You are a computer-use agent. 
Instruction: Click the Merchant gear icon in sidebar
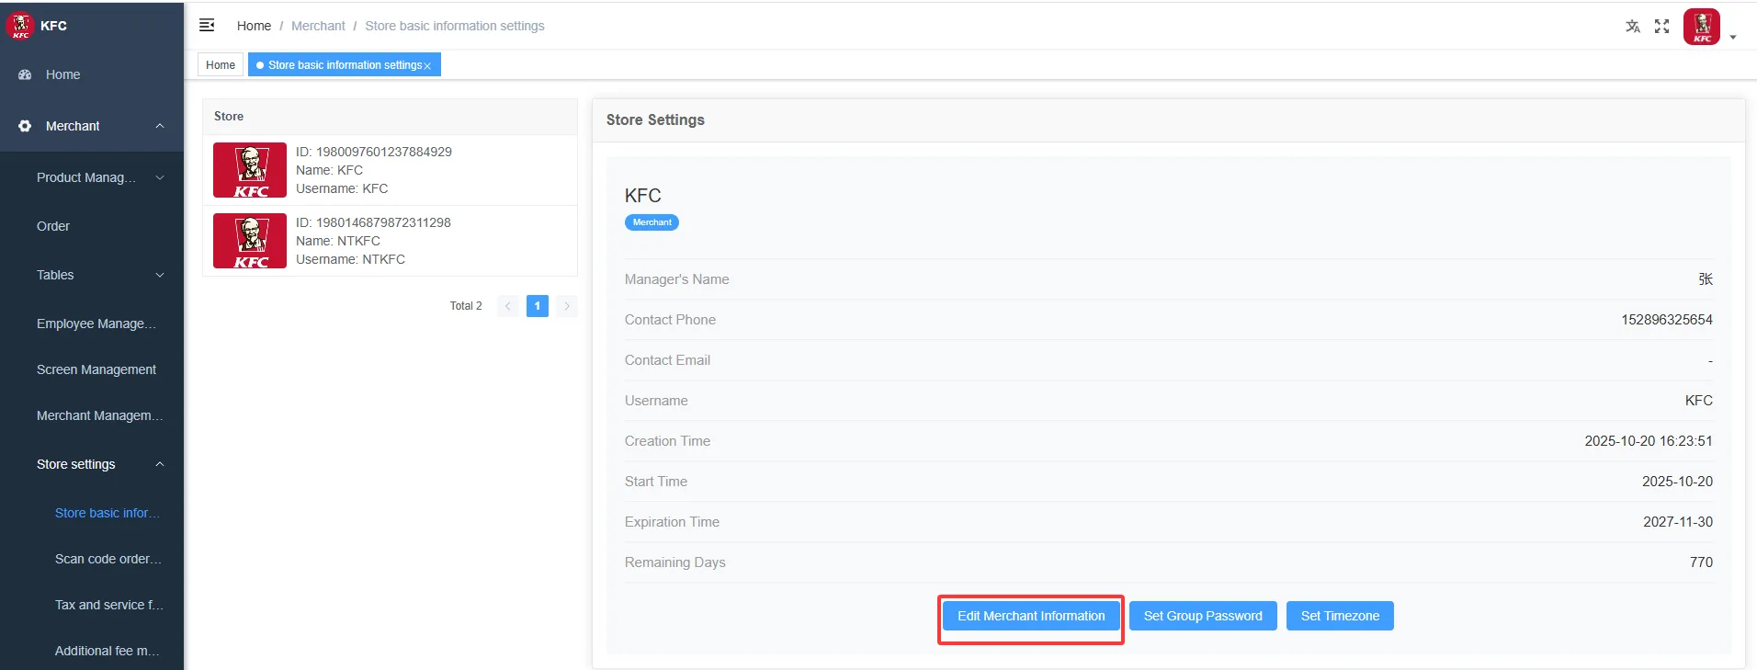click(x=25, y=126)
